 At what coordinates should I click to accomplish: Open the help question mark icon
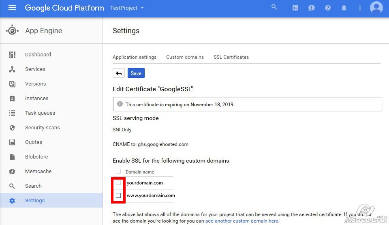328,8
